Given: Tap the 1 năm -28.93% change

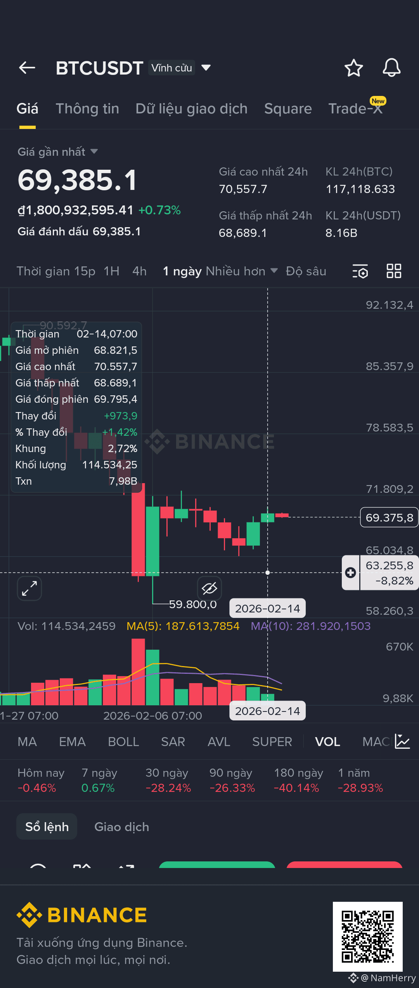Looking at the screenshot, I should pyautogui.click(x=360, y=780).
